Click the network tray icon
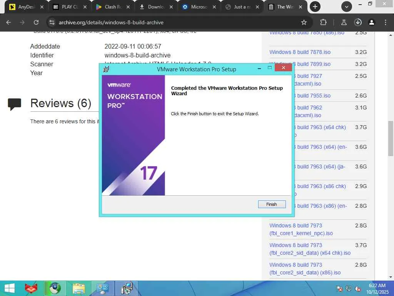The image size is (394, 296). click(349, 289)
